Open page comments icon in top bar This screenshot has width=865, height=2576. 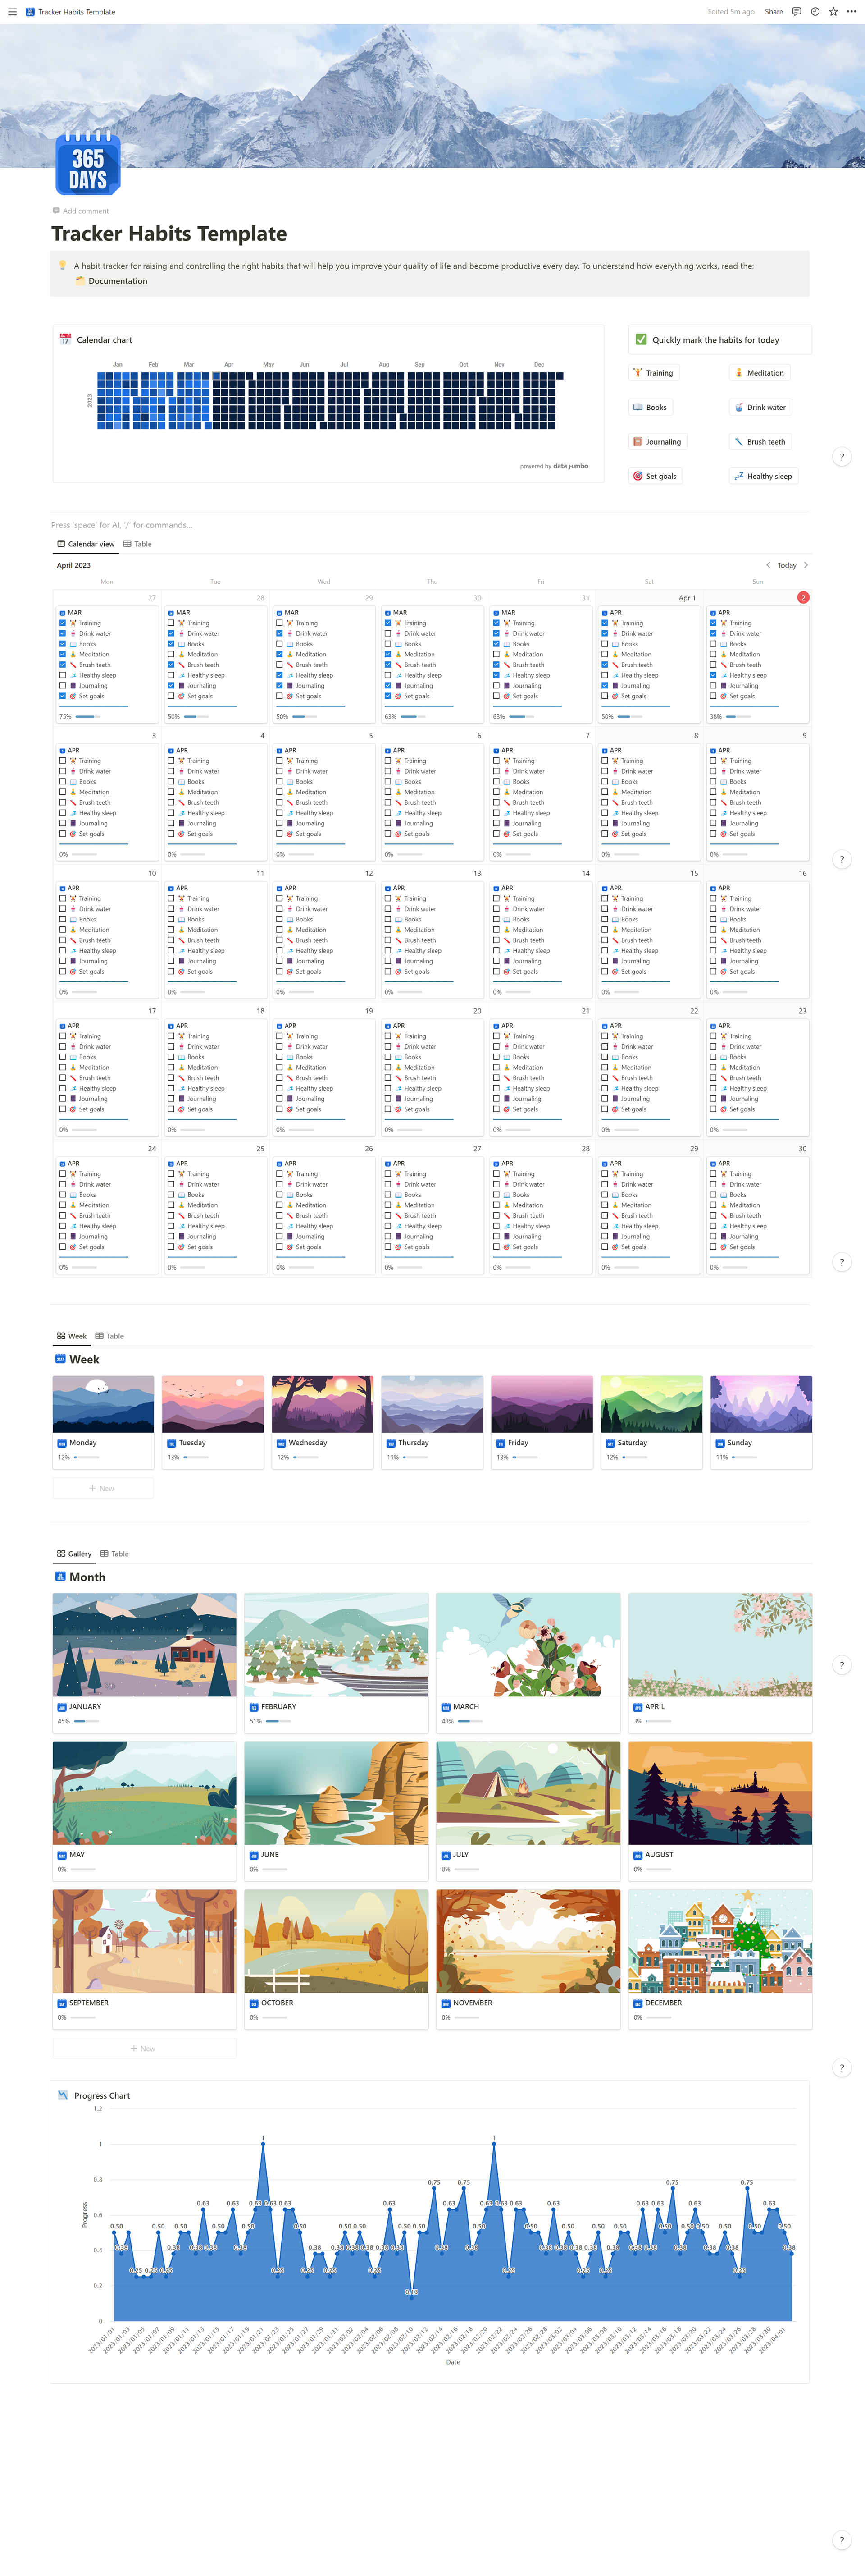pos(796,12)
